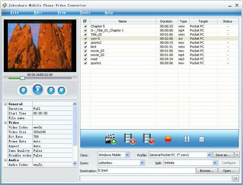Collapse the Video section in properties panel
The image size is (243, 185).
tap(6, 123)
